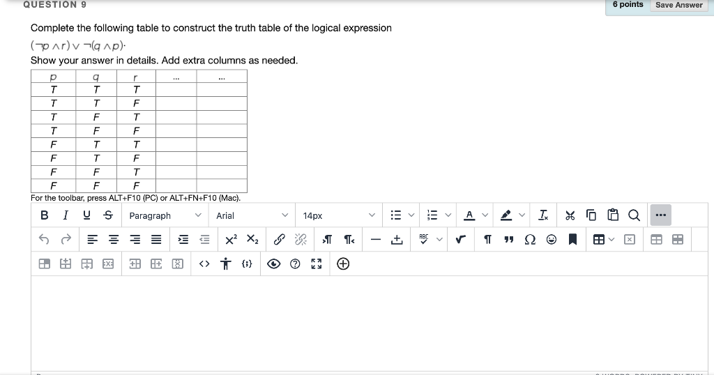Open table row properties
The height and width of the screenshot is (375, 714).
point(678,239)
